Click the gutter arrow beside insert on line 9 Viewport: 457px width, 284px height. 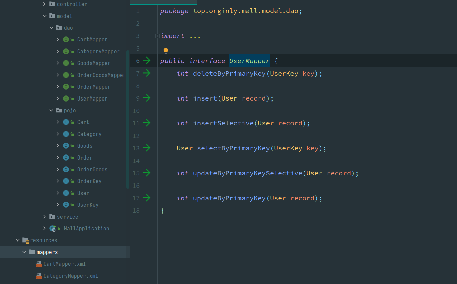[147, 98]
